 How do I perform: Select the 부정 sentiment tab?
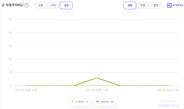(54, 5)
